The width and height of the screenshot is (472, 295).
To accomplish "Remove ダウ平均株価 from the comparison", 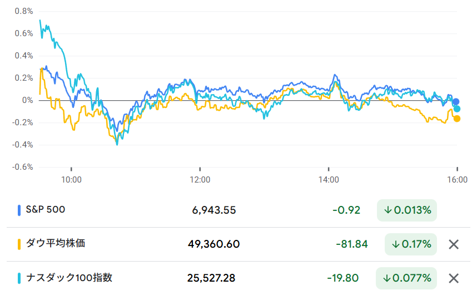I will pos(454,244).
